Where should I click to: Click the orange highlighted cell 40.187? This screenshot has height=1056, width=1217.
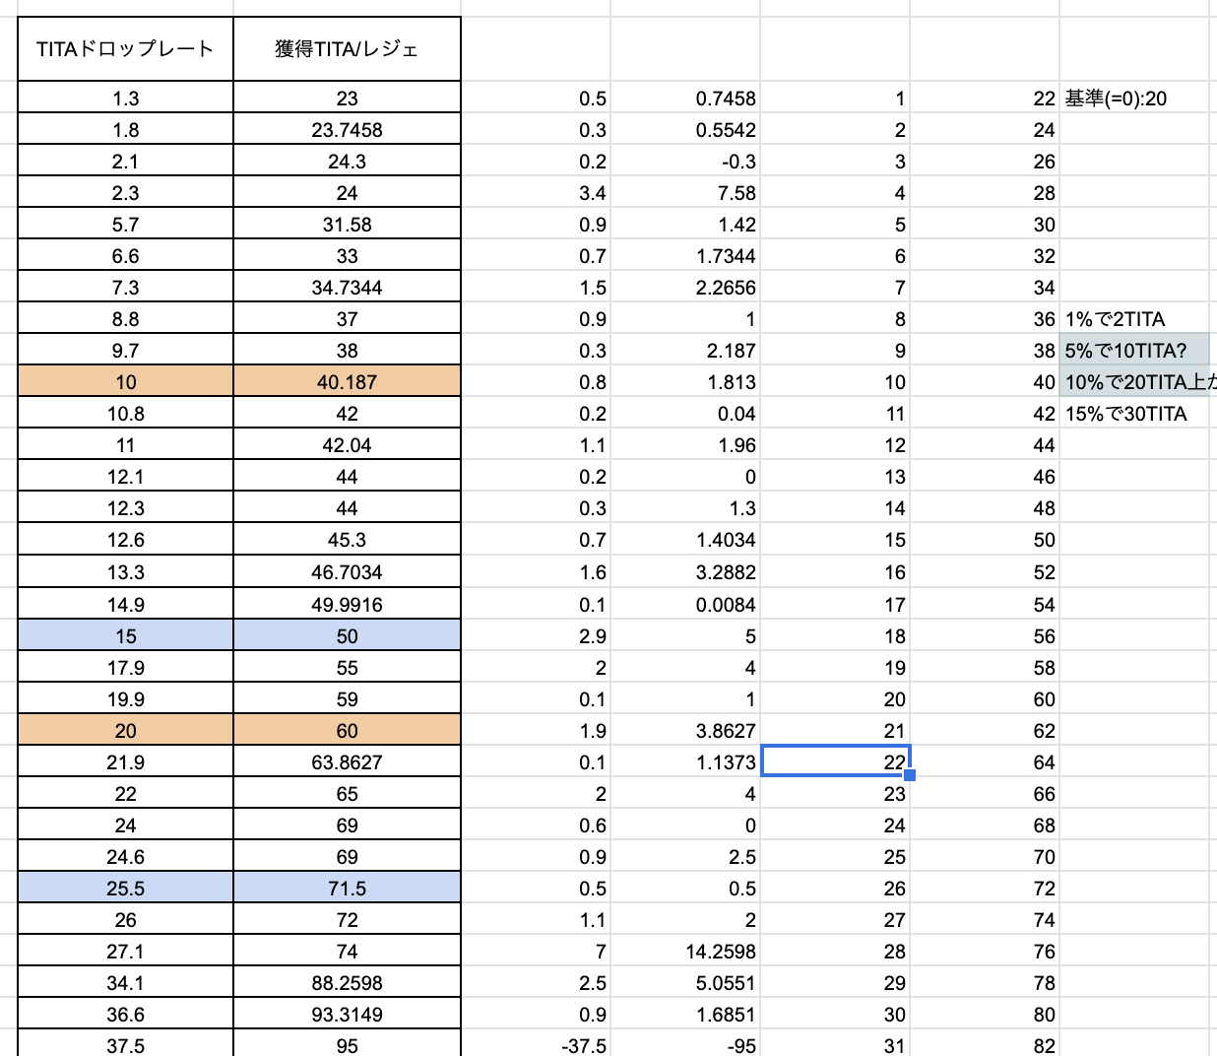[348, 381]
